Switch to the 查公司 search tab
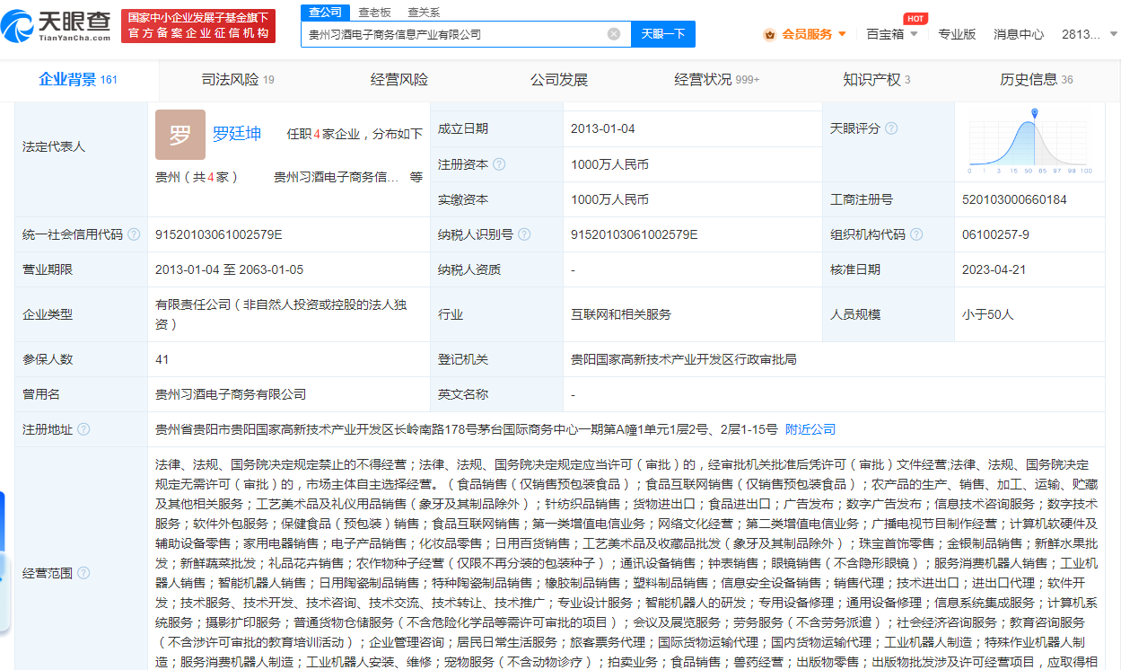 pyautogui.click(x=325, y=12)
